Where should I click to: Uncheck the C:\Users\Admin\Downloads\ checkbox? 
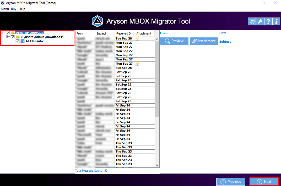click(x=13, y=37)
